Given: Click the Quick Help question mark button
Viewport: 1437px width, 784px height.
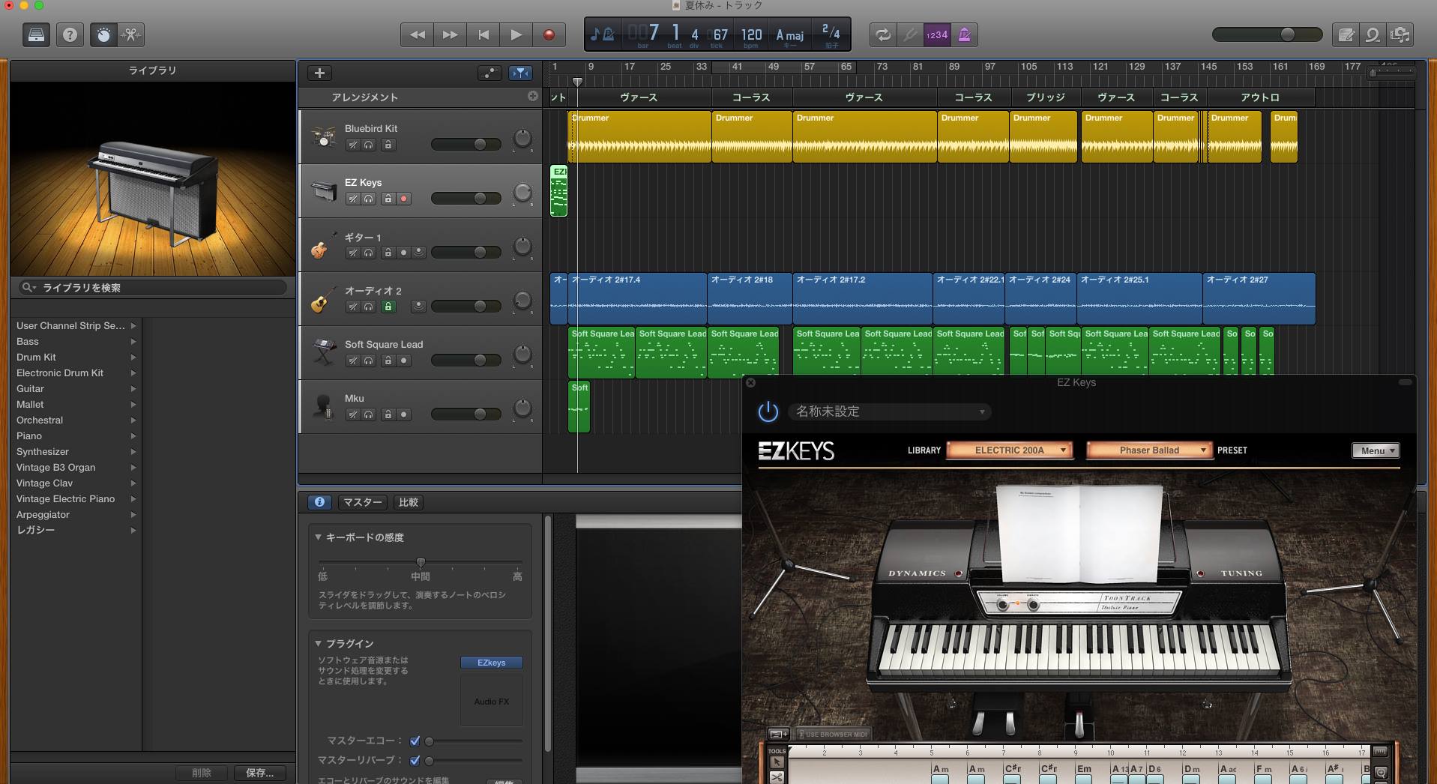Looking at the screenshot, I should (70, 34).
